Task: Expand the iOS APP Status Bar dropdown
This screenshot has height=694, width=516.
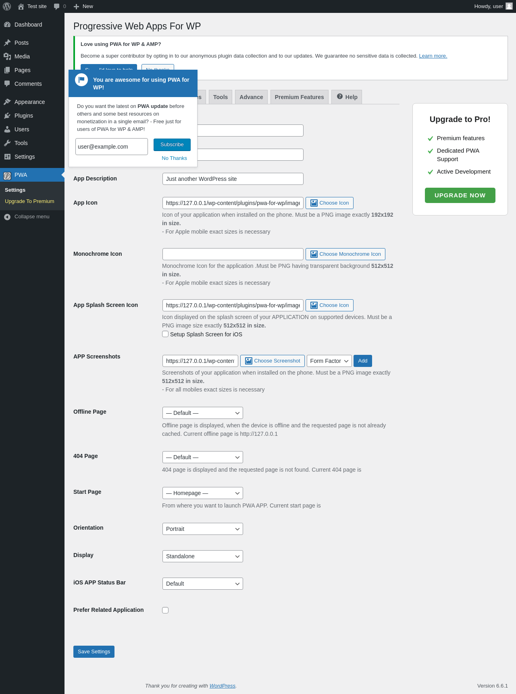Action: (x=203, y=584)
